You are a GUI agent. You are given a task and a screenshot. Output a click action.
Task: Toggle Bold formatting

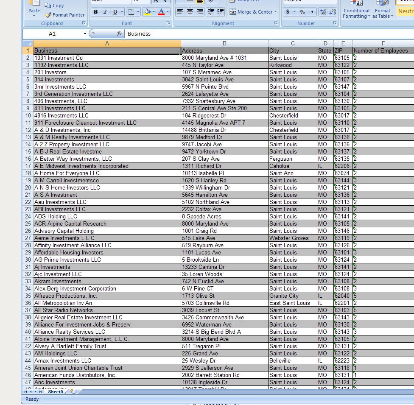pos(95,12)
